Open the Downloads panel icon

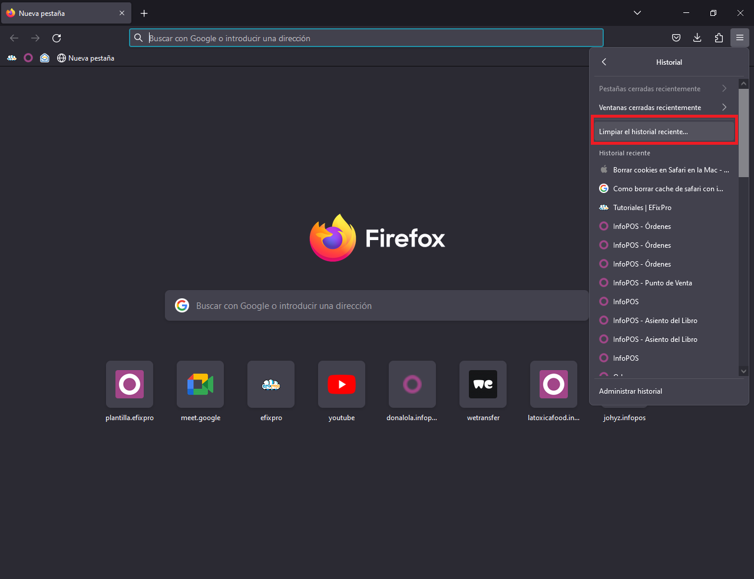[x=697, y=38]
